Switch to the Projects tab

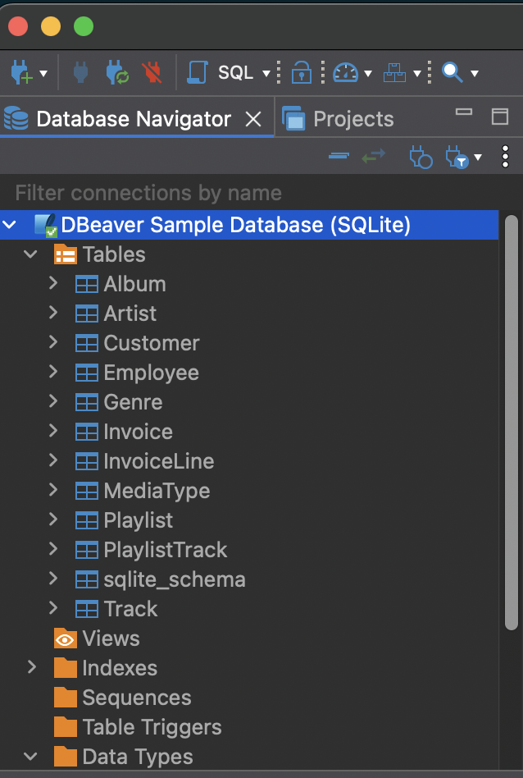click(x=352, y=119)
